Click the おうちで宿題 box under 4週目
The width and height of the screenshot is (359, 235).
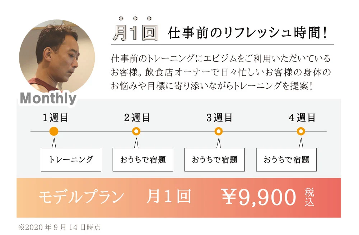(x=286, y=160)
